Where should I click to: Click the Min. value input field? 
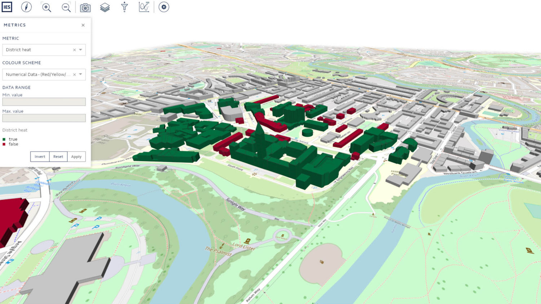(44, 102)
